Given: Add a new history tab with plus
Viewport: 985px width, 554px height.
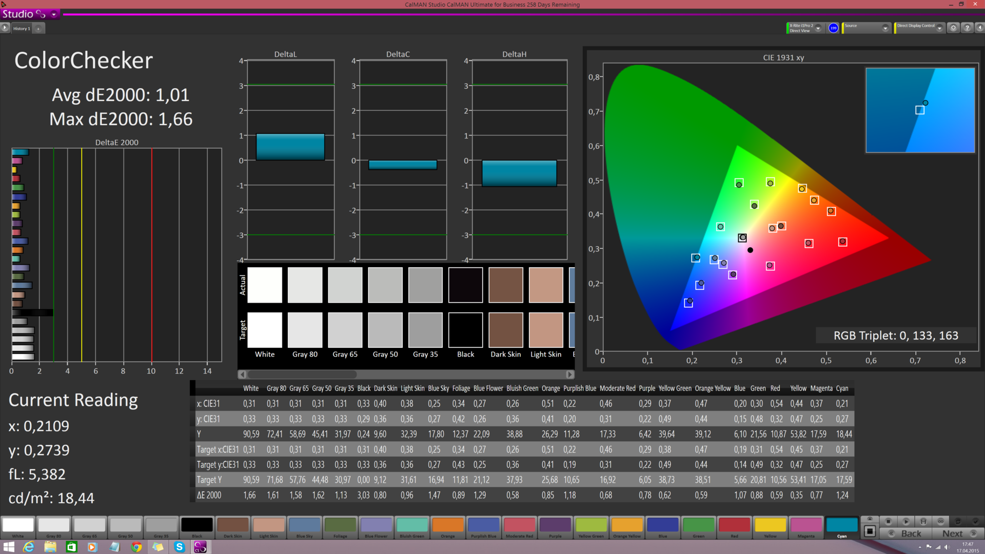Looking at the screenshot, I should [x=38, y=29].
